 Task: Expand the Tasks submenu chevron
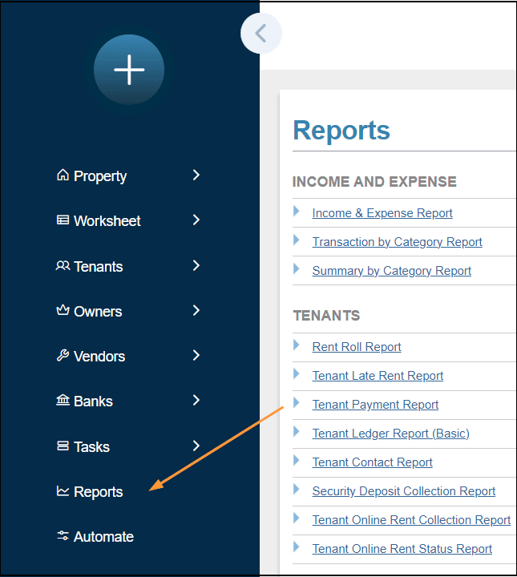click(x=196, y=446)
